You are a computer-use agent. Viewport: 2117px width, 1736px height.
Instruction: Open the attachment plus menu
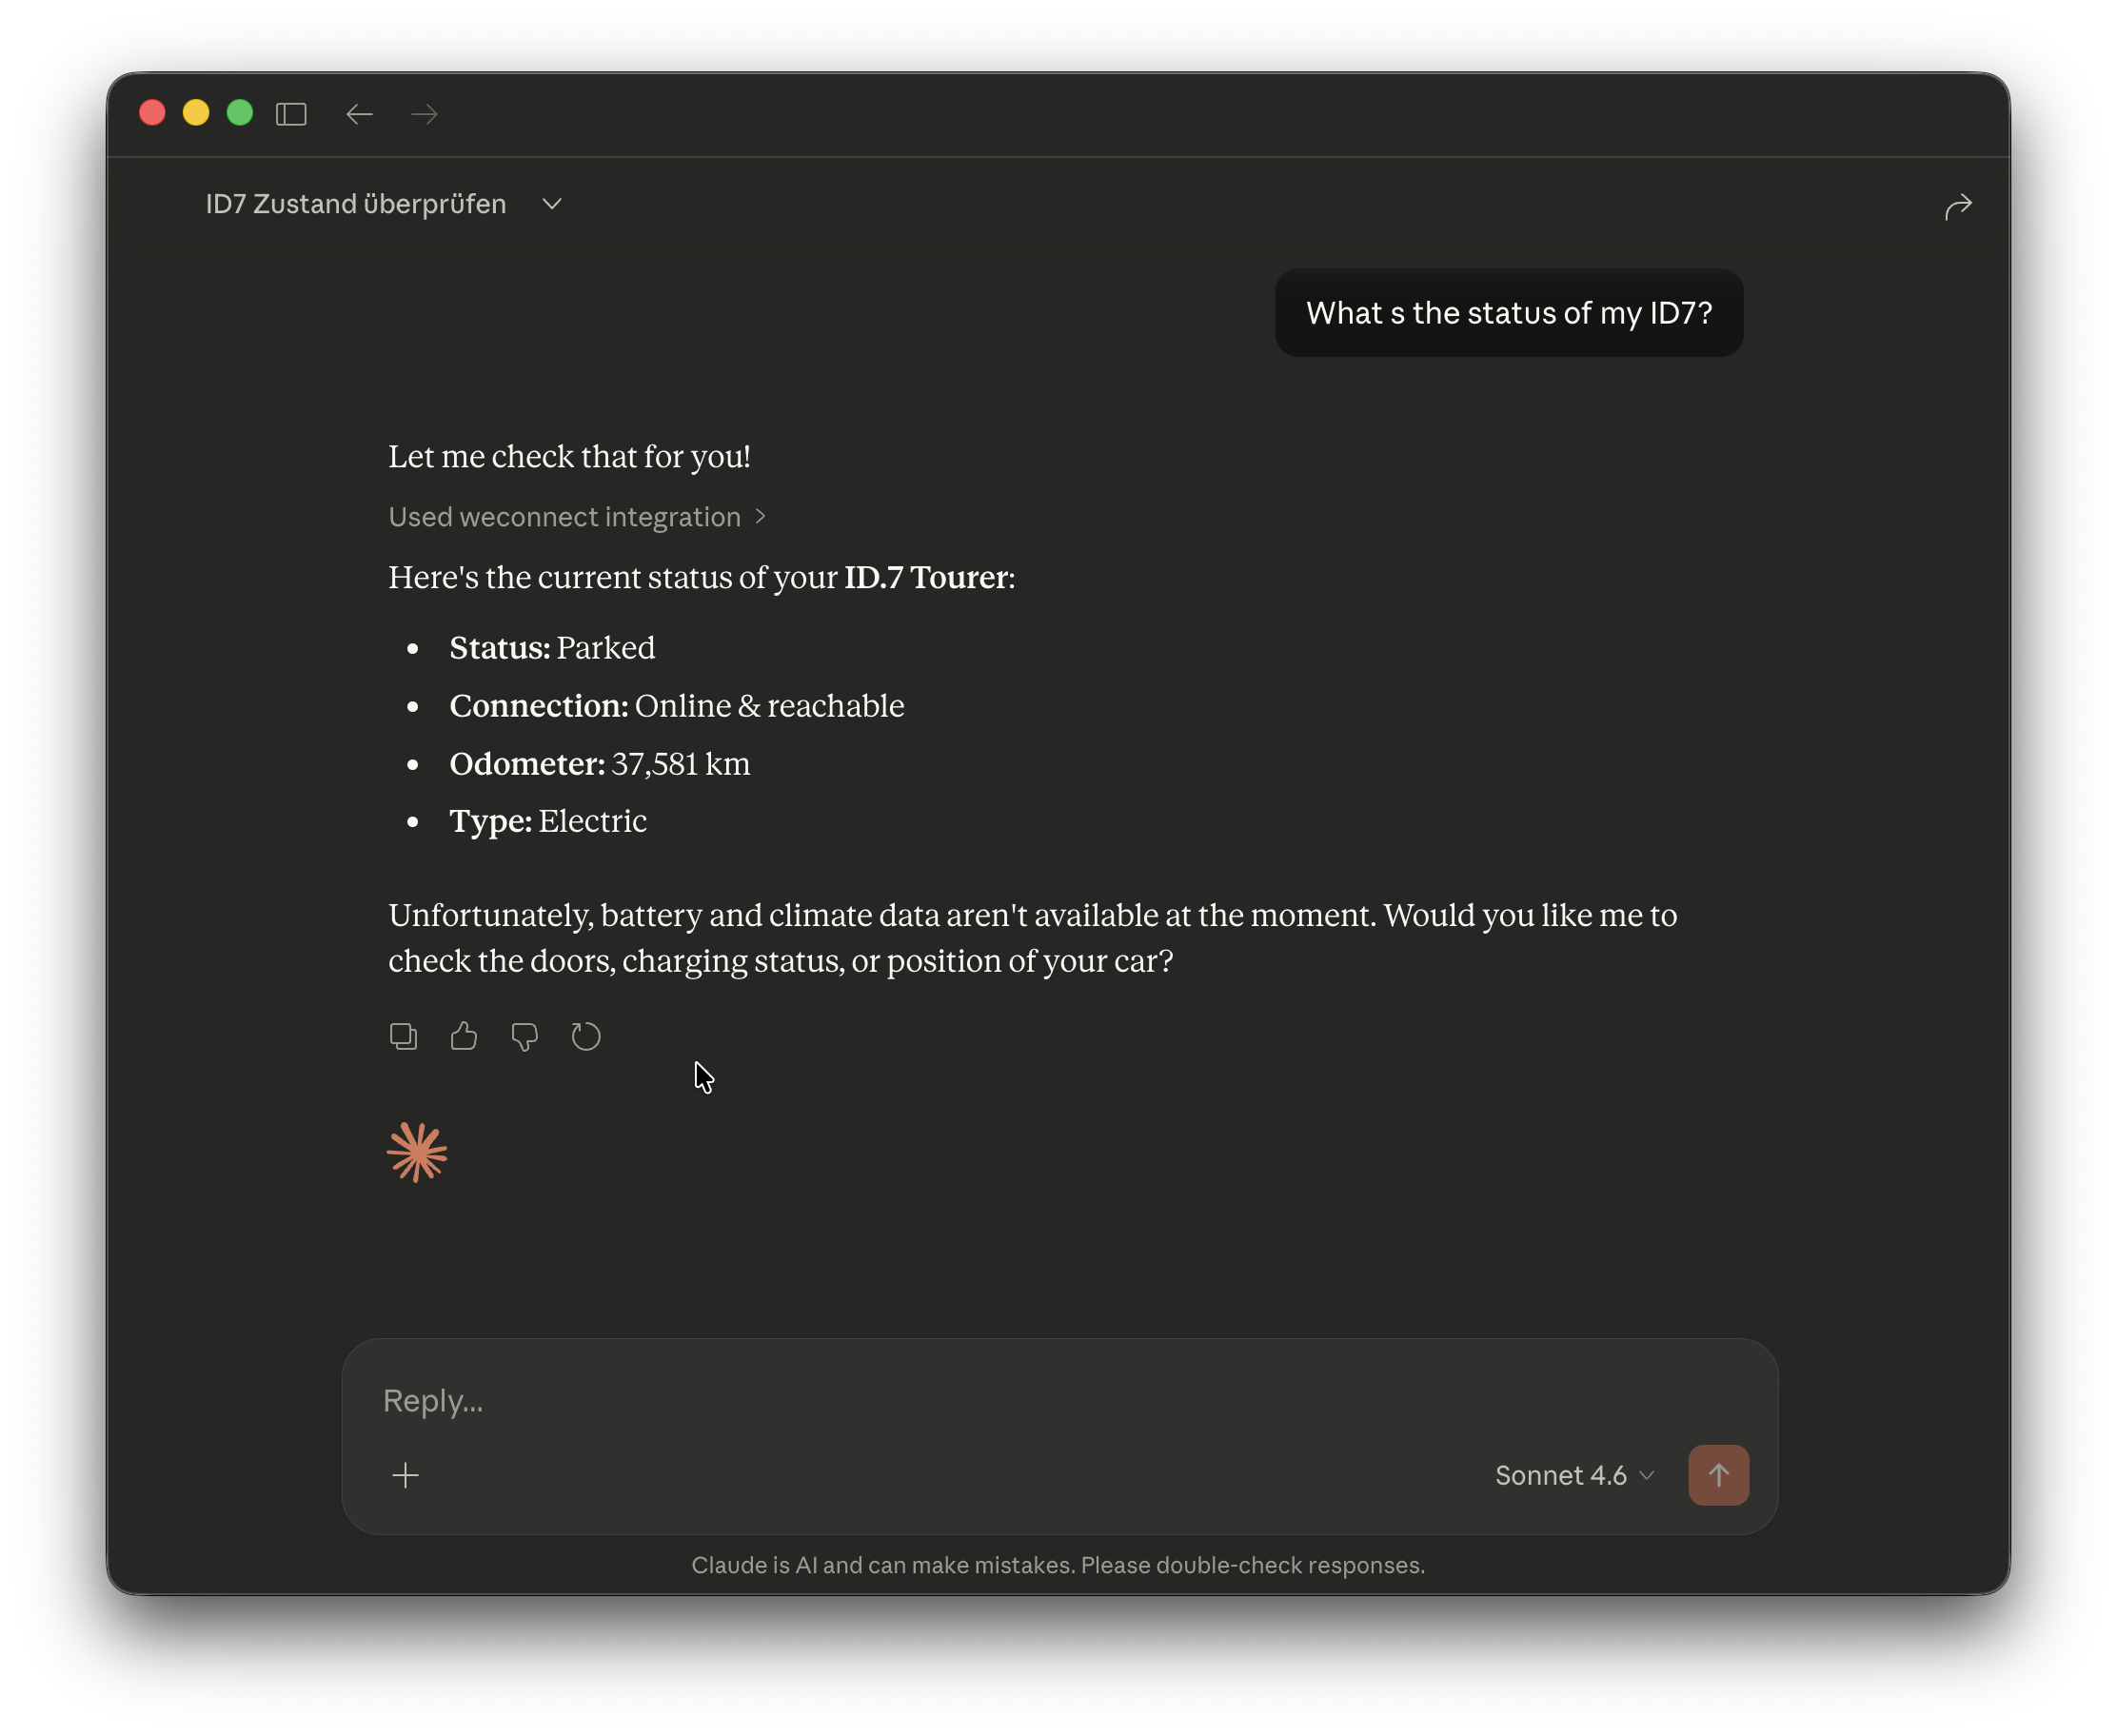pyautogui.click(x=406, y=1475)
